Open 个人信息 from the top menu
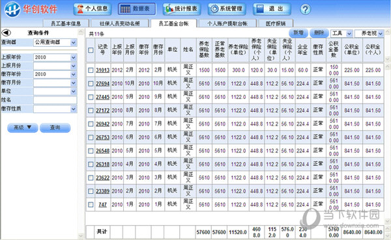391x240 pixels. click(x=93, y=9)
